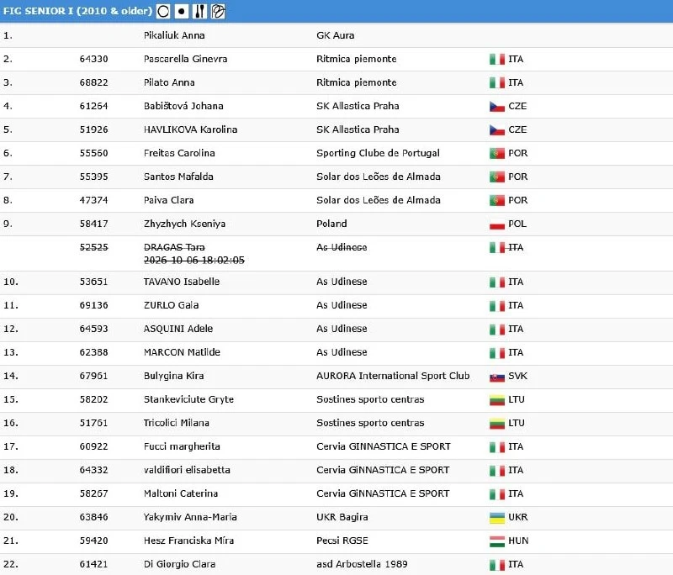Click the Hungarian flag beside Hesz Franciska Míra
This screenshot has width=673, height=575.
tap(497, 541)
